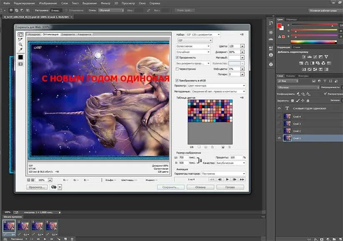Lock transparent pixels icon in Layers panel
The height and width of the screenshot is (241, 343).
(293, 101)
